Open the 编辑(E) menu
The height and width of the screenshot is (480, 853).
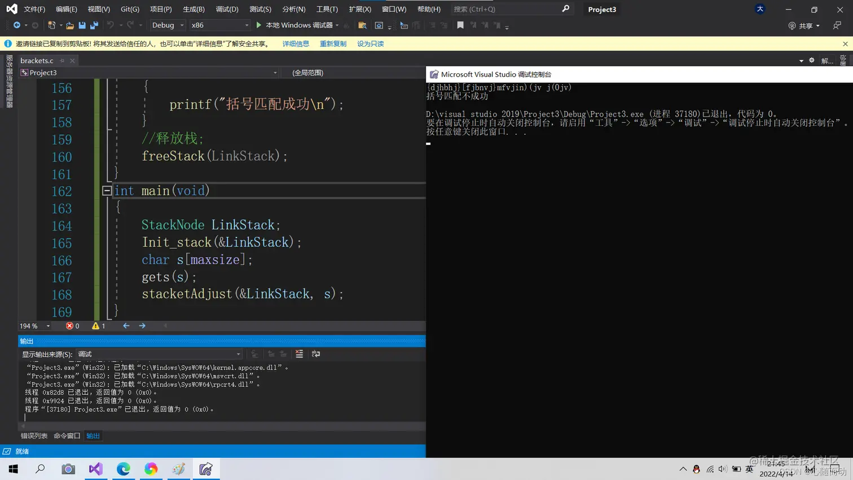click(67, 9)
